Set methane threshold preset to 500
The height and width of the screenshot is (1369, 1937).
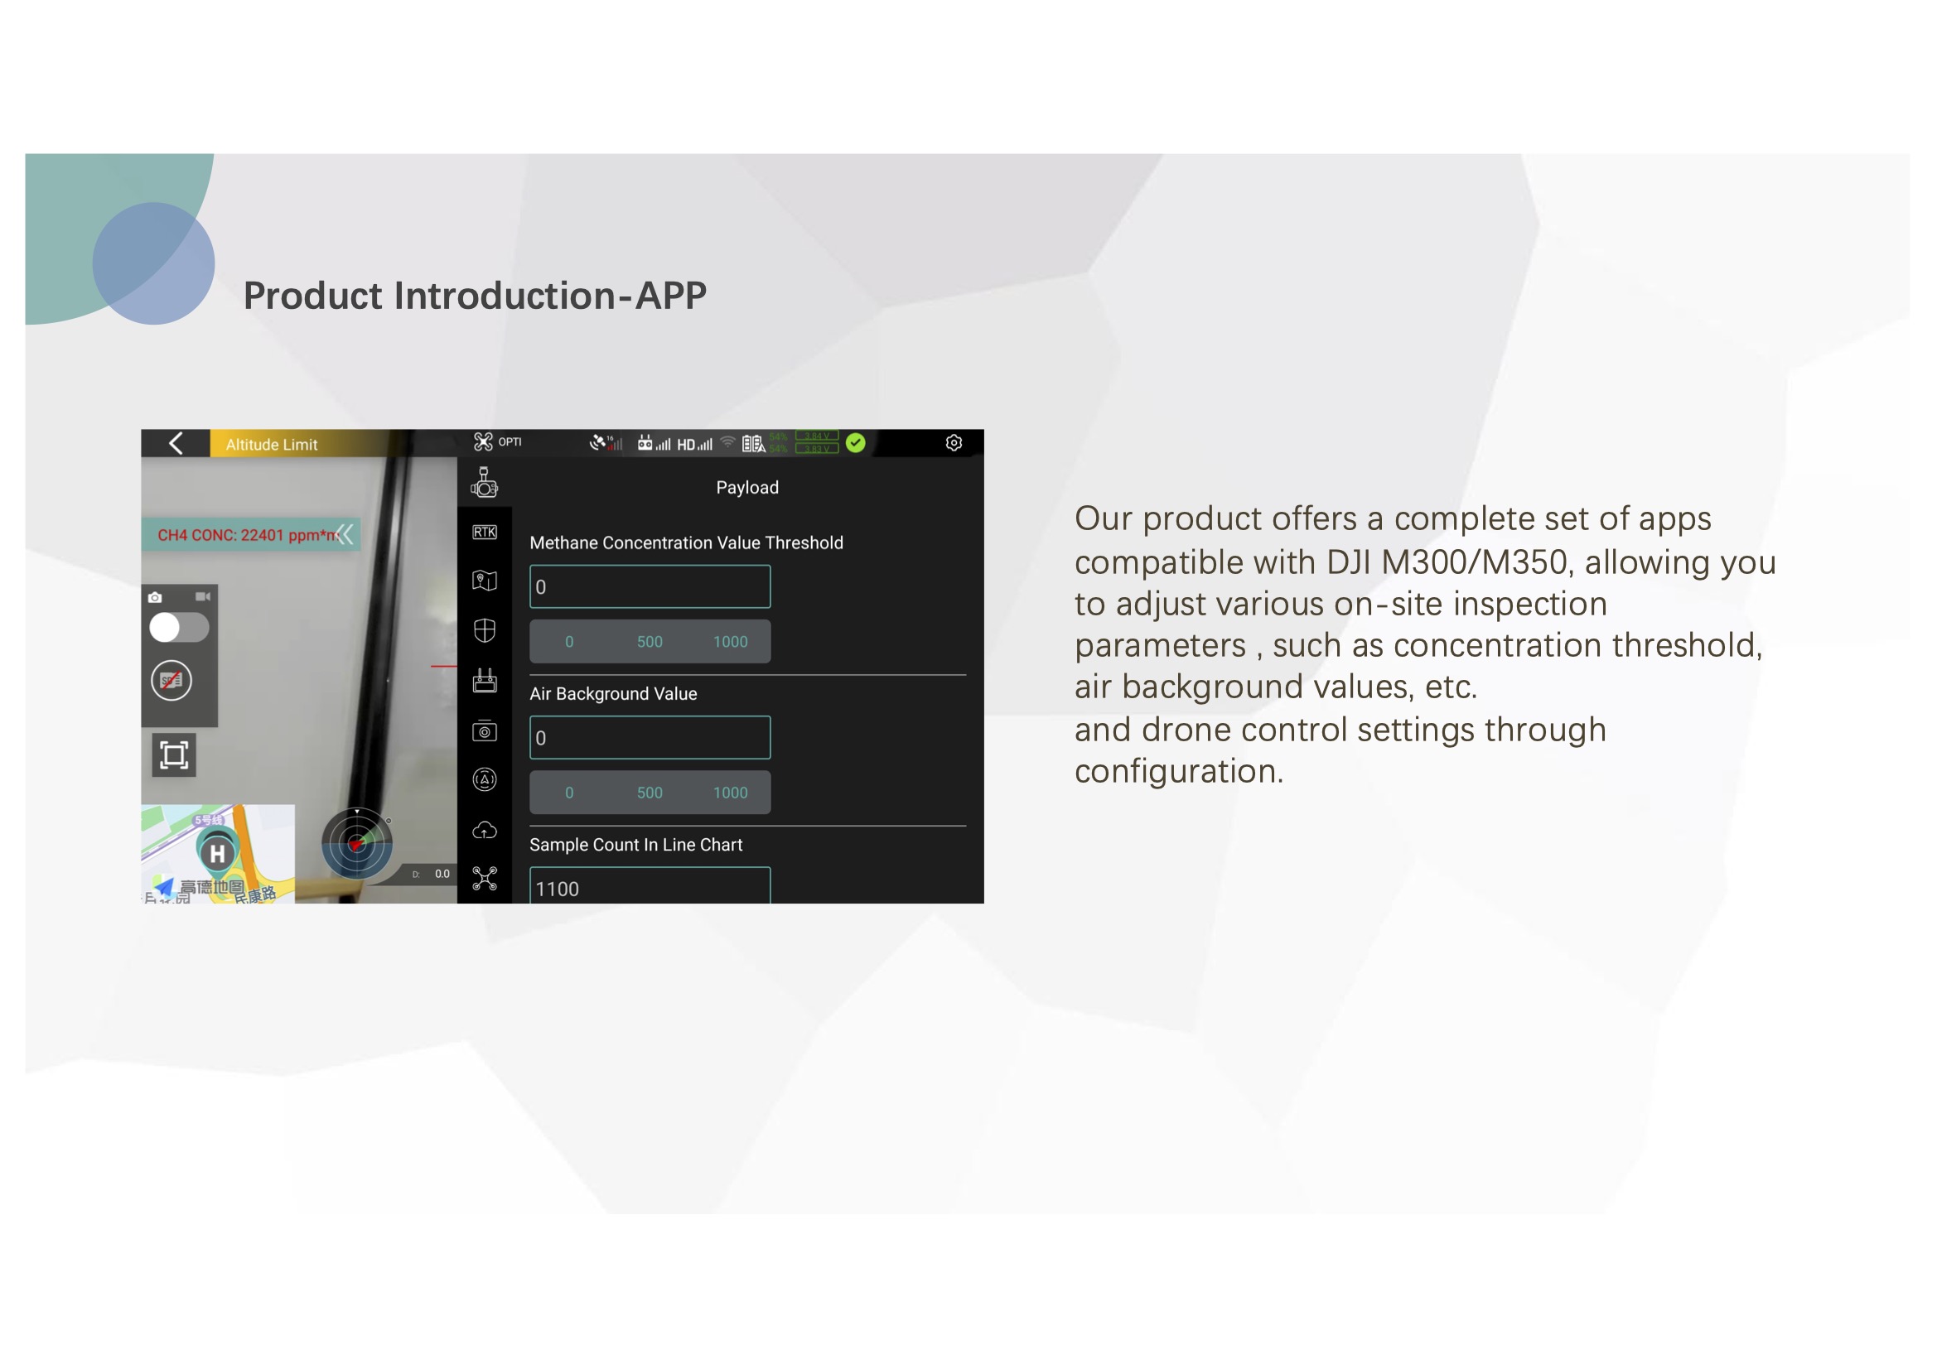(650, 642)
